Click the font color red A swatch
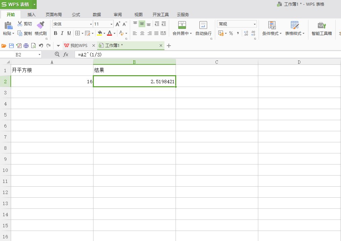The width and height of the screenshot is (341, 241). pos(109,33)
